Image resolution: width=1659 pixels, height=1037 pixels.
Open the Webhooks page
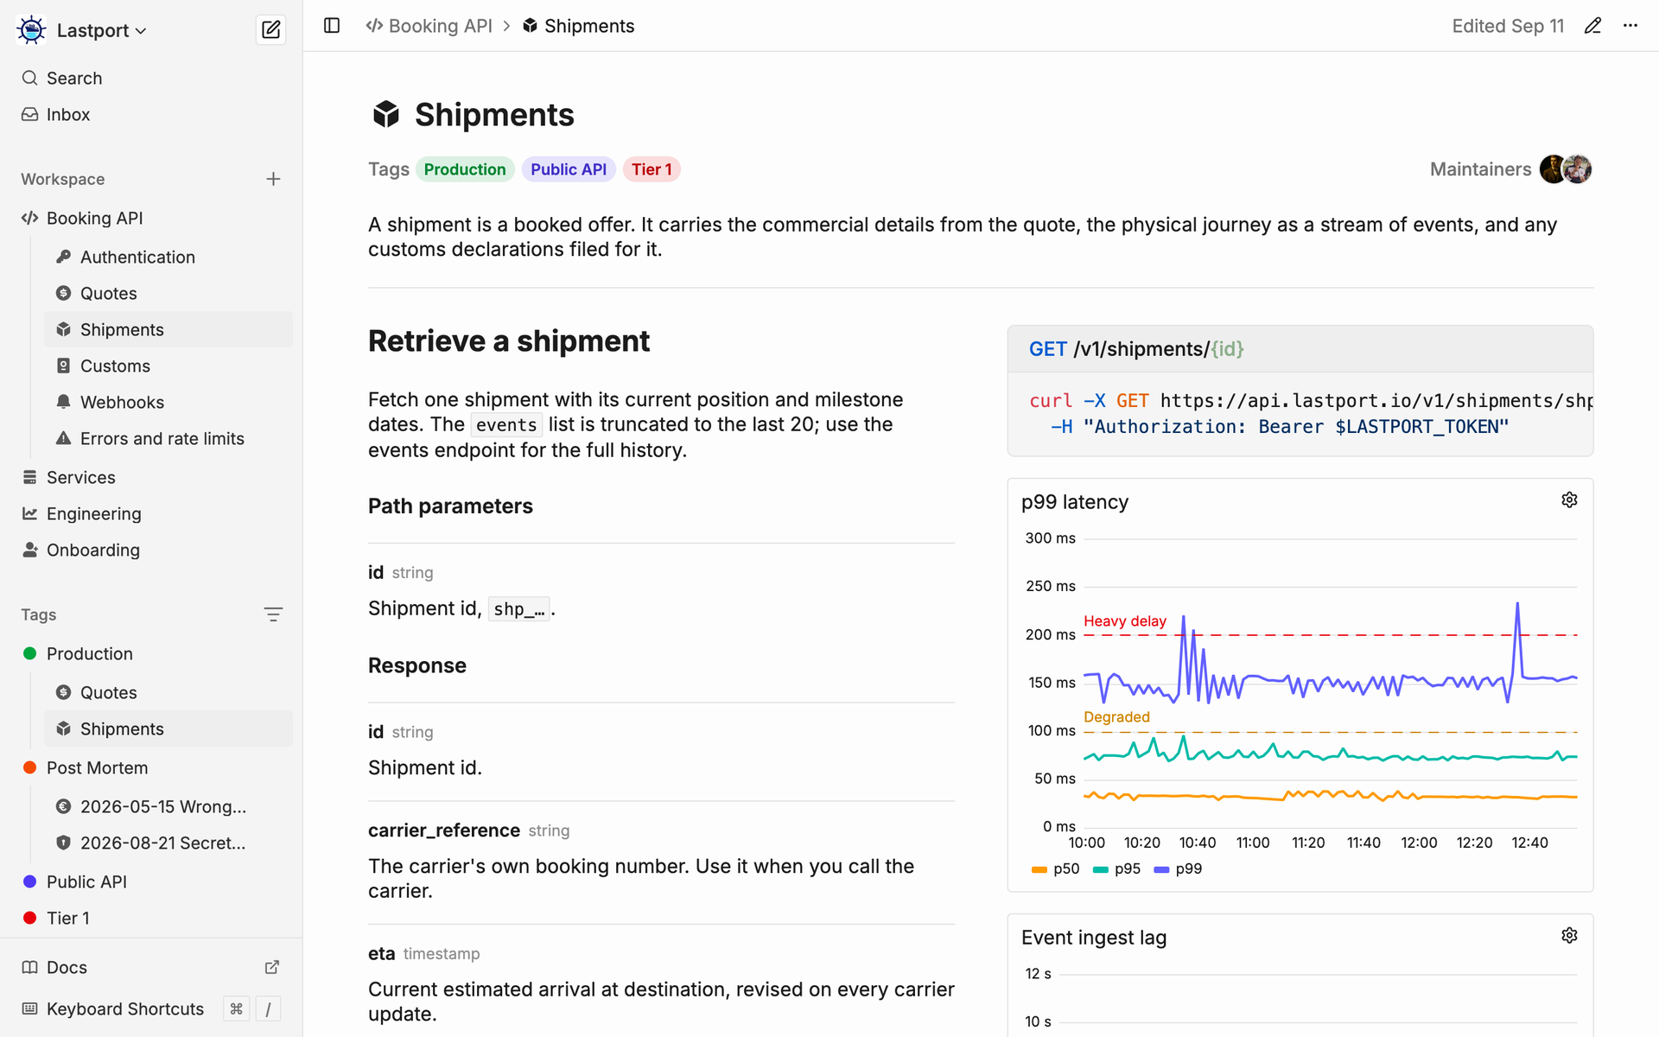[x=168, y=402]
